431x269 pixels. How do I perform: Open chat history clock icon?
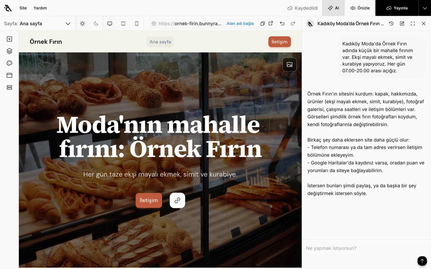click(x=391, y=24)
